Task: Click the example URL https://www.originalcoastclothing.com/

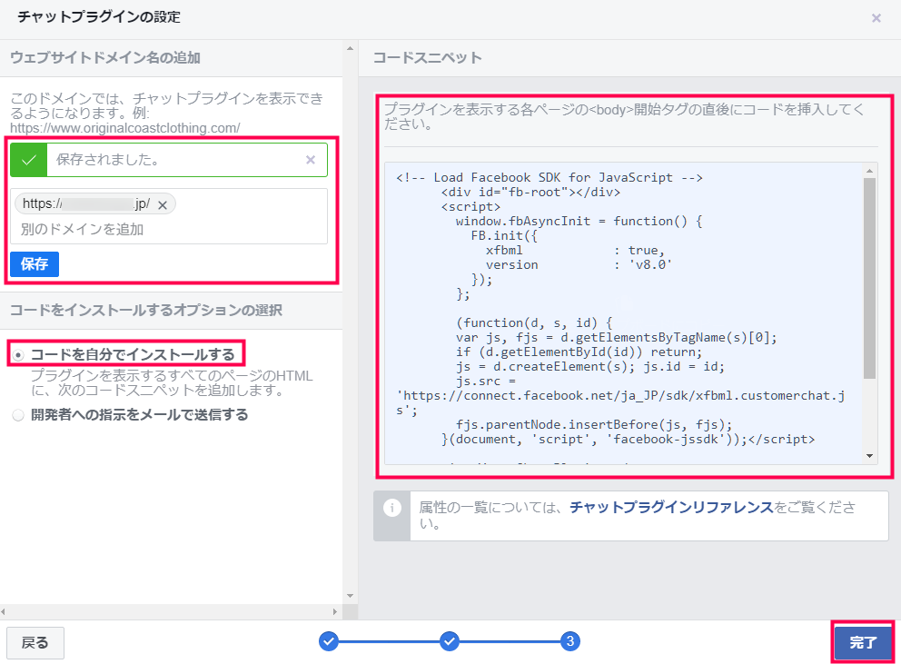Action: 125,128
